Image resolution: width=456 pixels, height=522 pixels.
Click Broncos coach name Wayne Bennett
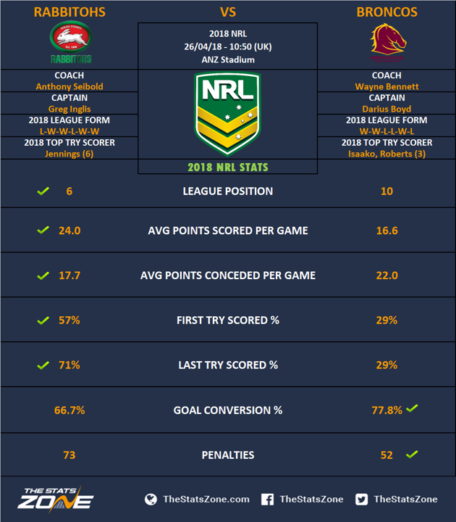(x=387, y=86)
